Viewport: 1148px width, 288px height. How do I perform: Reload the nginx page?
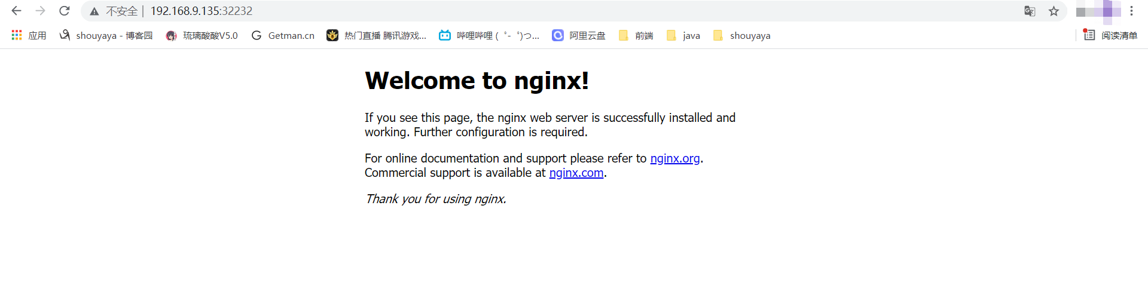(65, 11)
